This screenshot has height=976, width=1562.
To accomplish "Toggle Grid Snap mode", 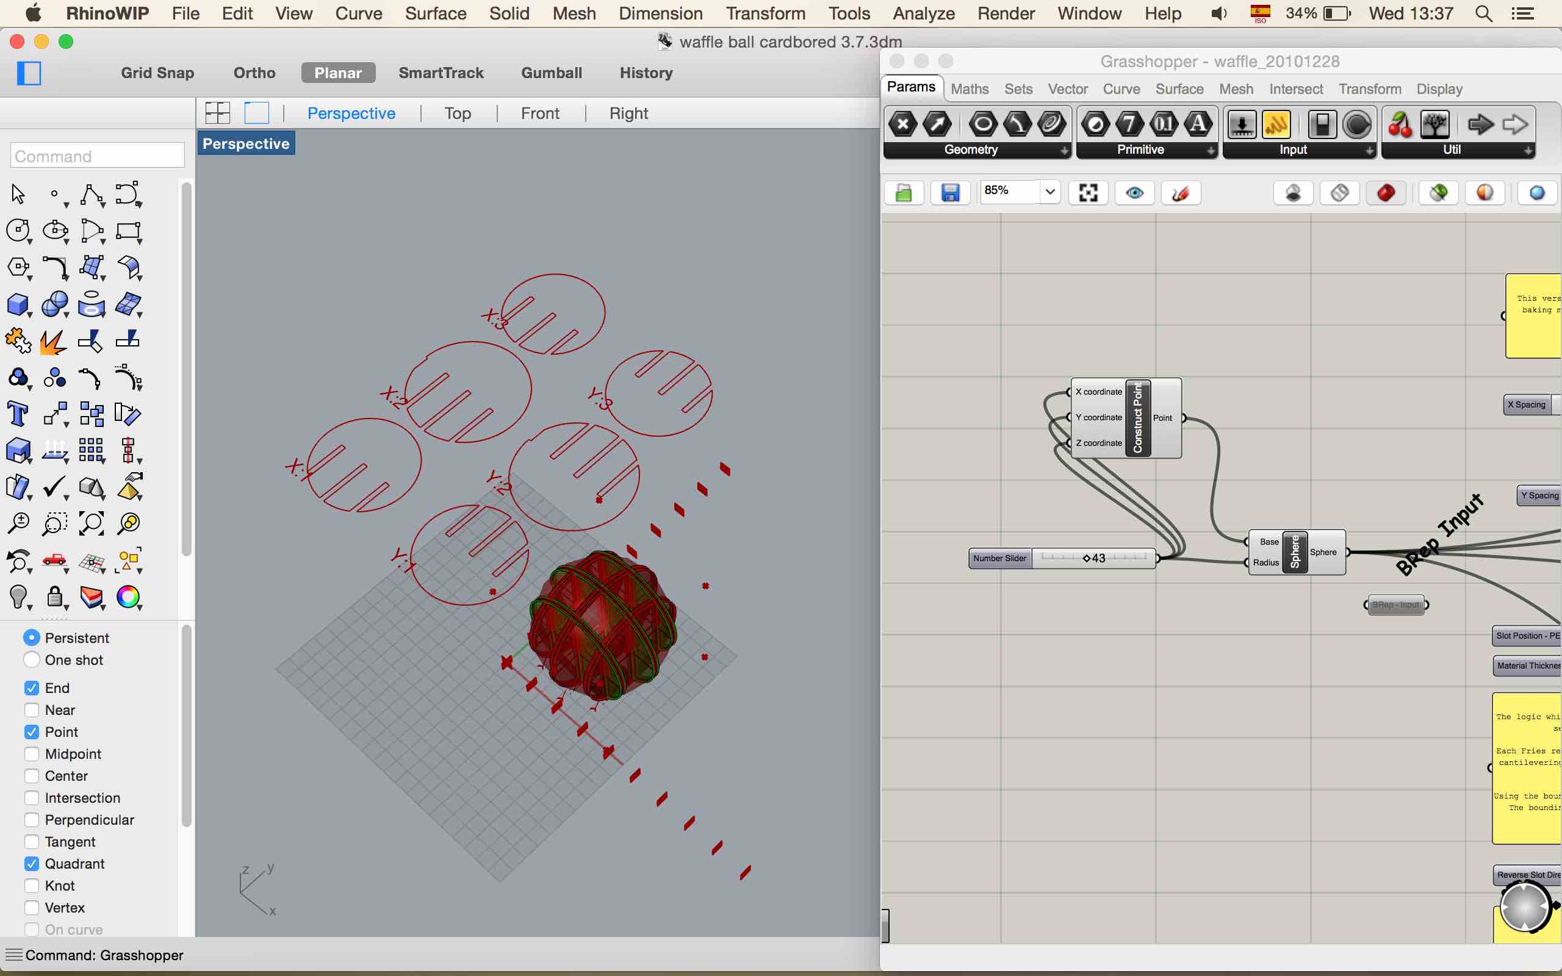I will pos(157,73).
